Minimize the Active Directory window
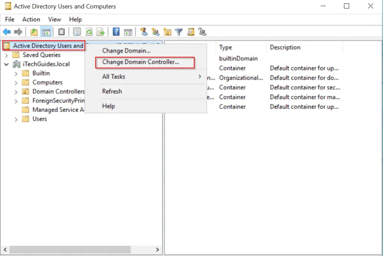The width and height of the screenshot is (383, 256). (x=323, y=6)
